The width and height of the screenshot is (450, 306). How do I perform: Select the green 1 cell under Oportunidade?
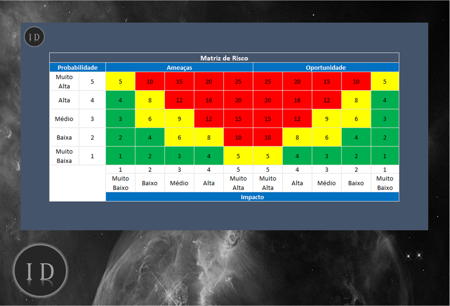pos(385,156)
